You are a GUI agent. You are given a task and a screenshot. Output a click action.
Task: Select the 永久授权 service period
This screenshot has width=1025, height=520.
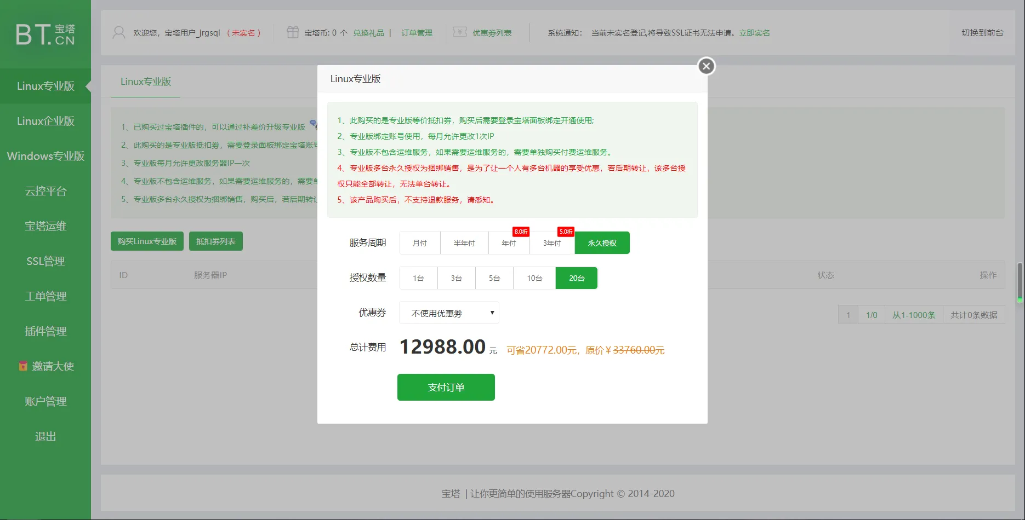pyautogui.click(x=601, y=242)
